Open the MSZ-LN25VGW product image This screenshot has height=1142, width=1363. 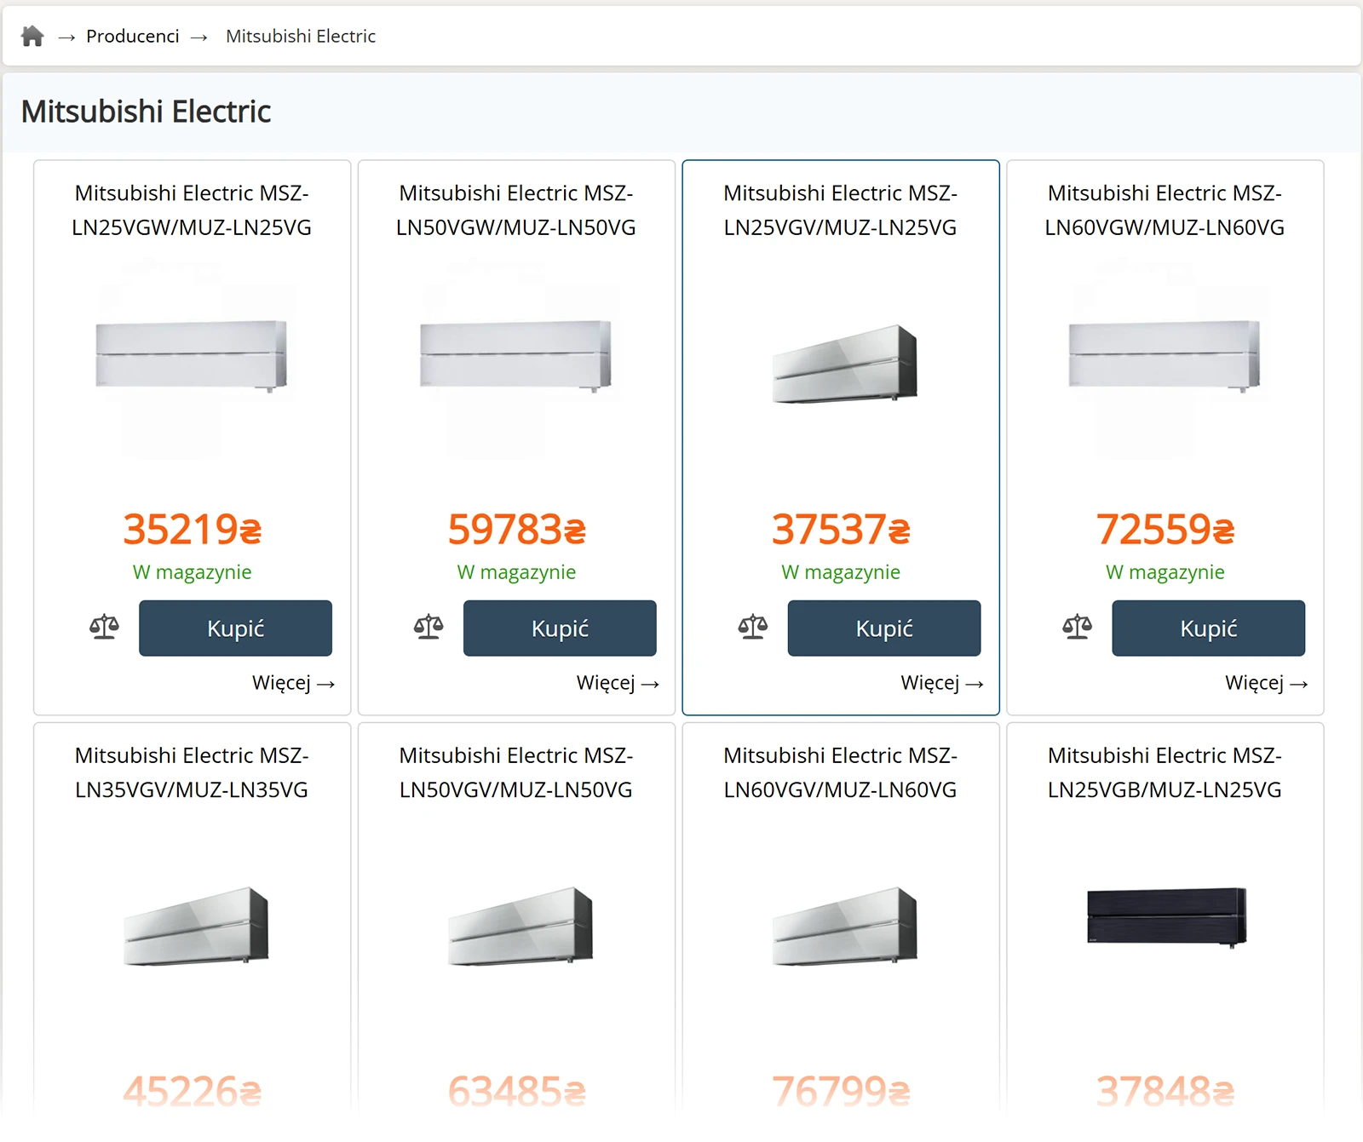coord(192,356)
